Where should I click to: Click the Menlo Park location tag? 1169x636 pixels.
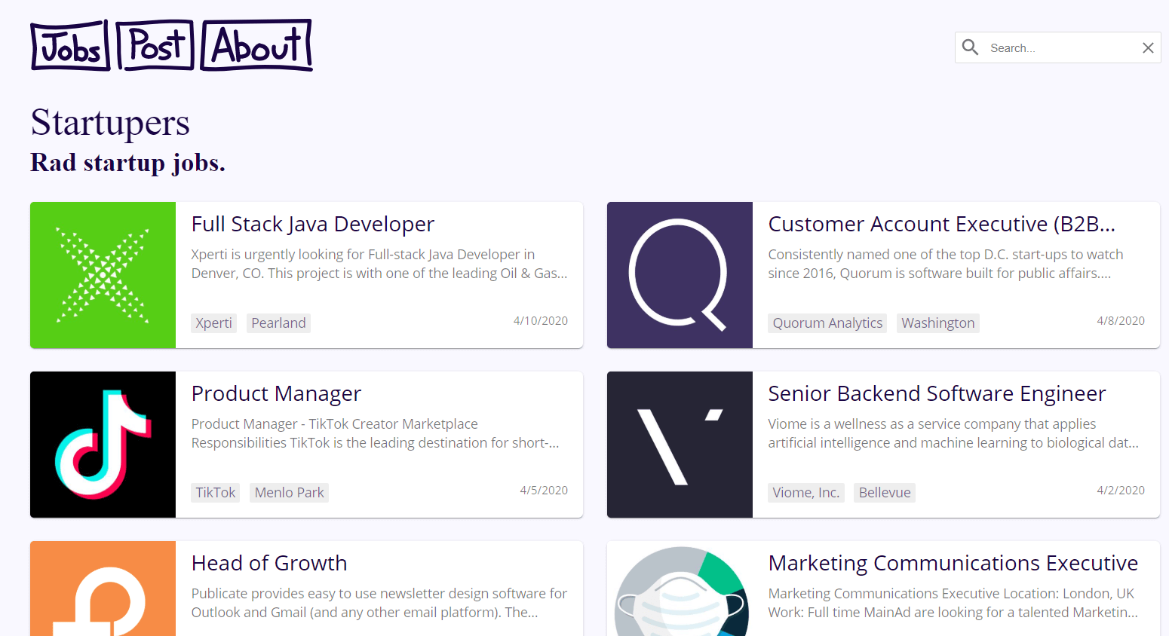tap(289, 493)
